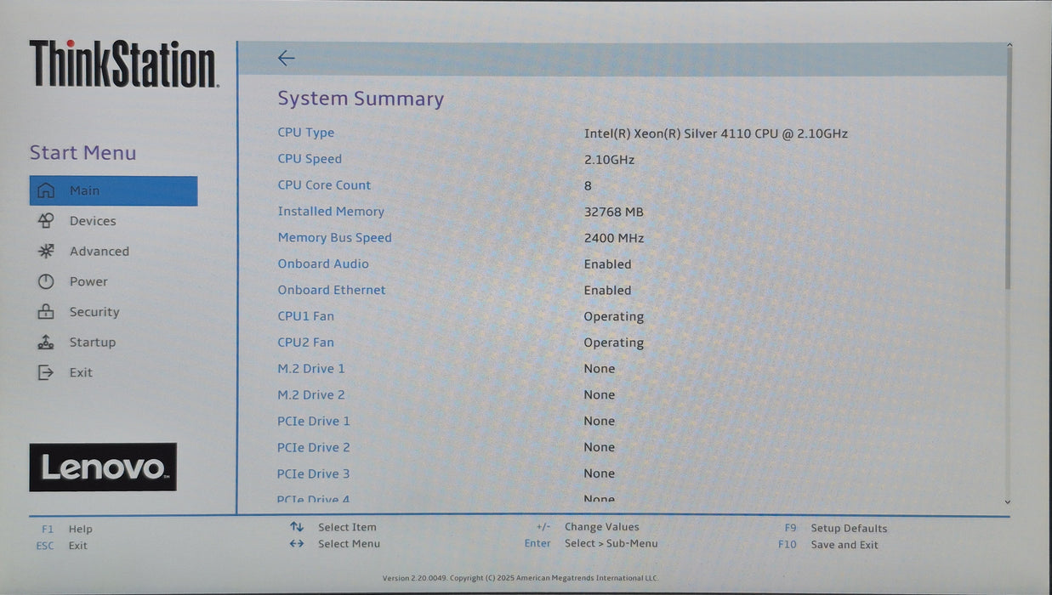Click the scrollbar up arrow

pos(1009,44)
